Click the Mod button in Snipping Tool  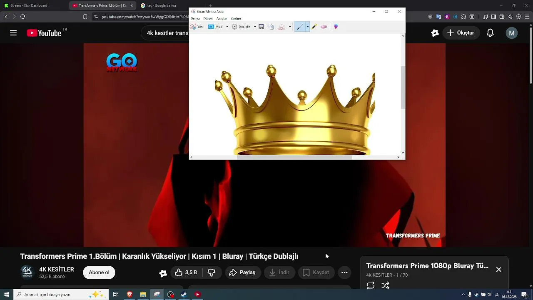(216, 27)
